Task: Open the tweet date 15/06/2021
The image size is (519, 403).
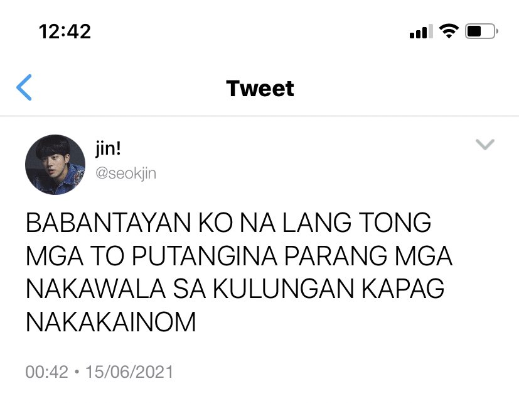Action: tap(129, 372)
